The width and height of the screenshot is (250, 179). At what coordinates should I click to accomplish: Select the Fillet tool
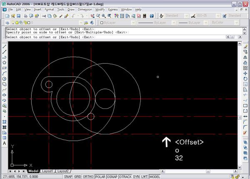[245, 127]
